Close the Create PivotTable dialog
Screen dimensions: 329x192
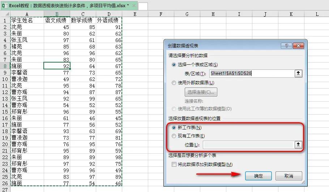tap(298, 46)
